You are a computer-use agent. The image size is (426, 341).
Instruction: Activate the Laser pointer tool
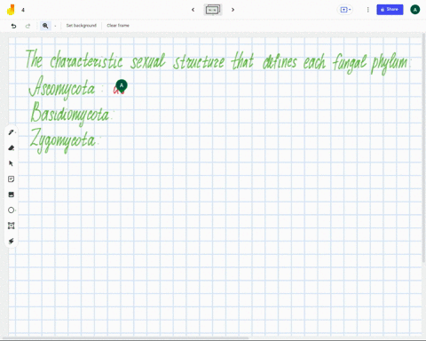click(12, 242)
